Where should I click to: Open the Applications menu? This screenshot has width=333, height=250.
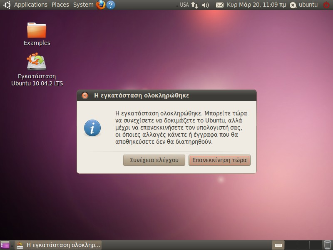[x=30, y=5]
